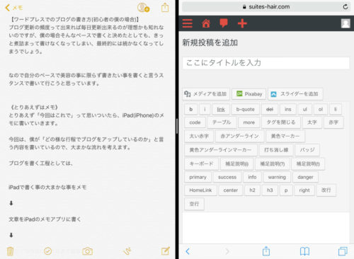Insert ordered list with ol button
Viewport: 354px width, 259px height.
[x=320, y=109]
